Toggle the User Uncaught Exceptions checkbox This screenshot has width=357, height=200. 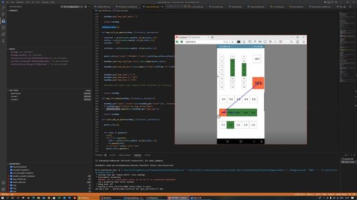tap(11, 173)
